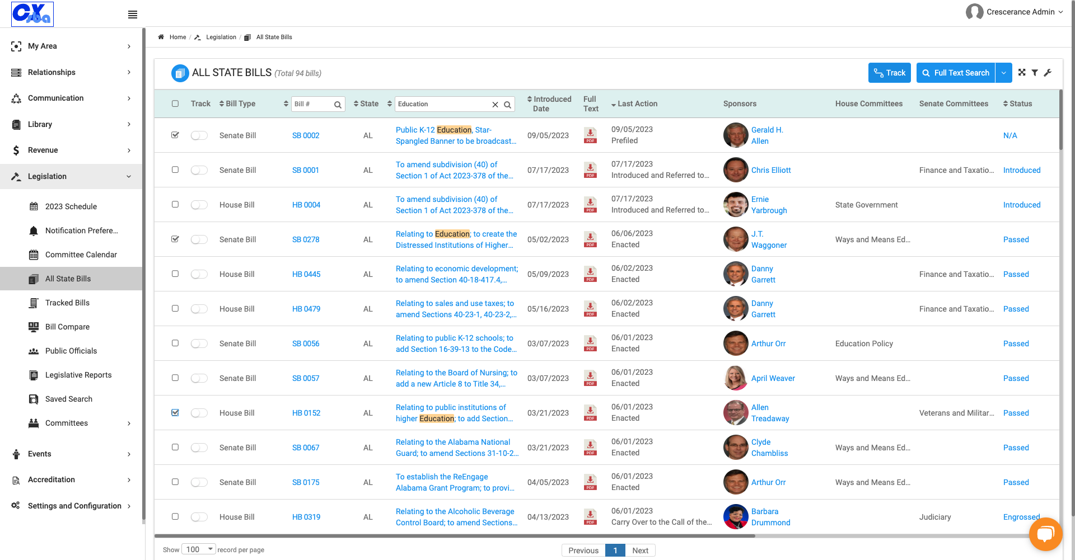
Task: Open Crescerance Admin account dropdown
Action: coord(1024,12)
